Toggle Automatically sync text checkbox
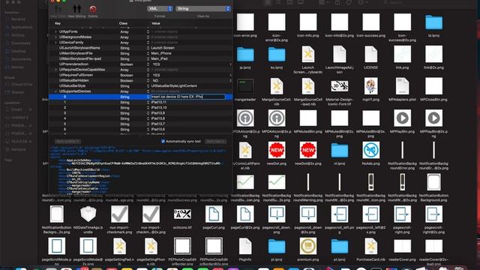Image resolution: width=480 pixels, height=270 pixels. click(x=163, y=142)
